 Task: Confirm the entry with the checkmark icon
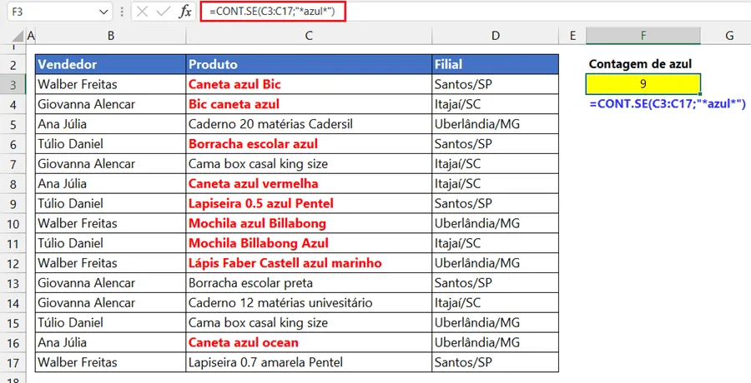(x=164, y=12)
